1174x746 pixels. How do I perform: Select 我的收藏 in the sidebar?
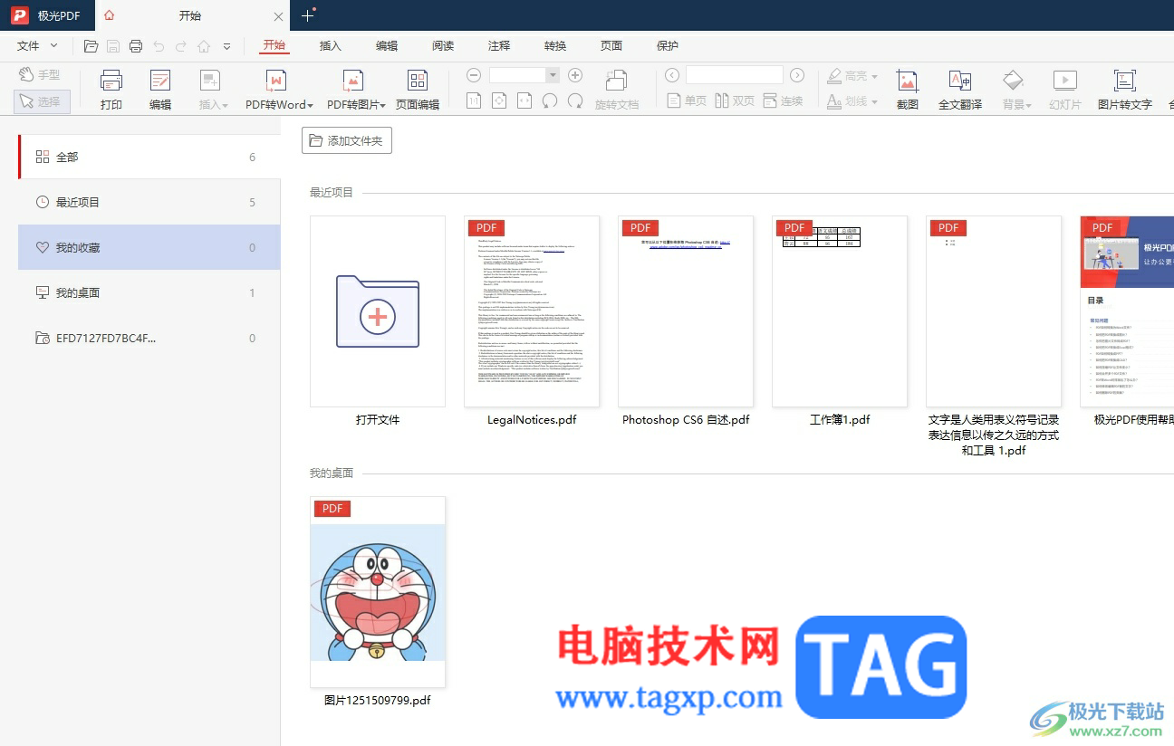(x=149, y=247)
